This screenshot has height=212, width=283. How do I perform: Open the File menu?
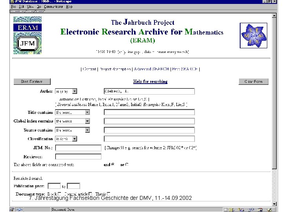[x=13, y=7]
